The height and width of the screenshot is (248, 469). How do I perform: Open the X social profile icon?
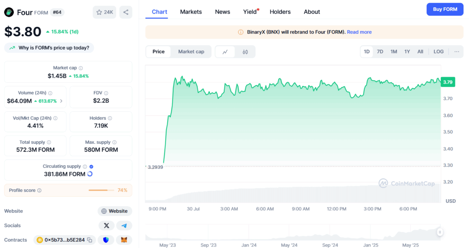tap(106, 225)
